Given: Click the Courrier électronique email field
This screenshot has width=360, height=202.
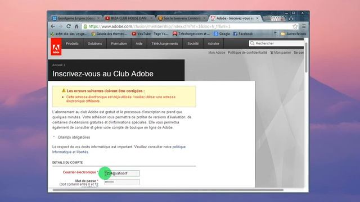Looking at the screenshot, I should 122,173.
